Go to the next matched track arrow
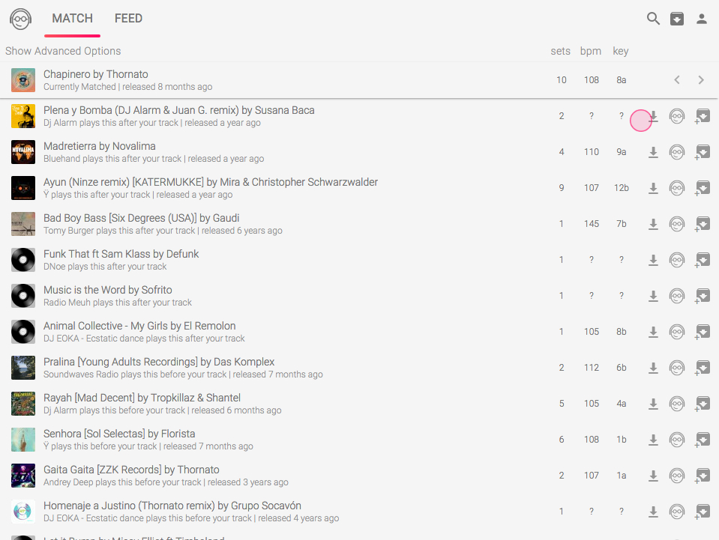This screenshot has height=540, width=719. click(701, 80)
